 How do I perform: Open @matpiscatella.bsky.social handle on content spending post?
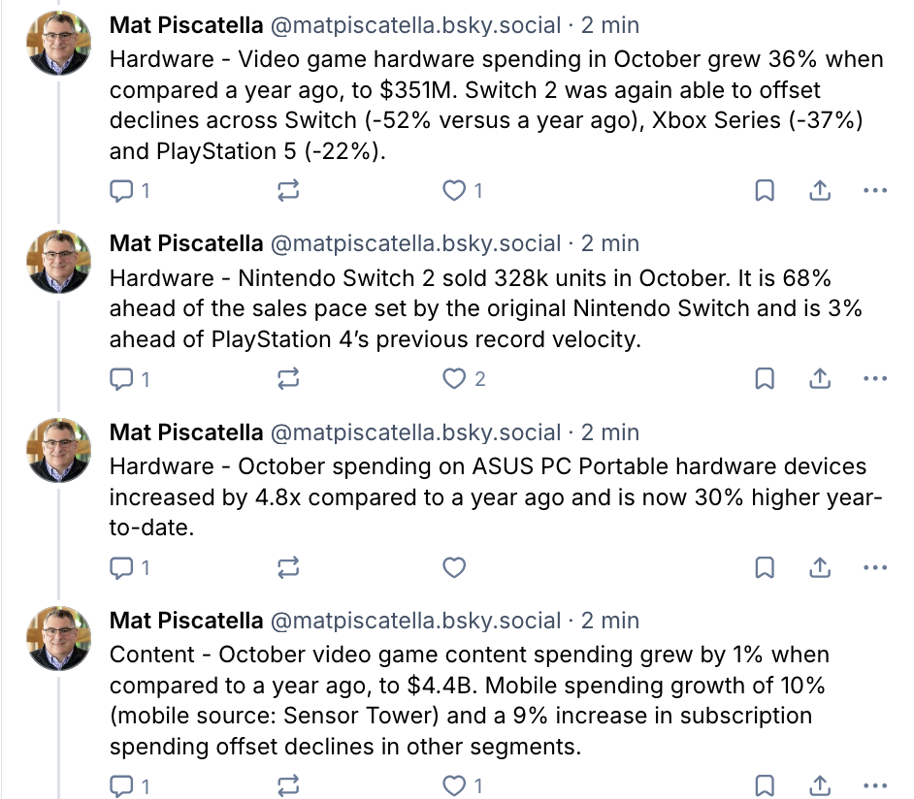pyautogui.click(x=414, y=620)
